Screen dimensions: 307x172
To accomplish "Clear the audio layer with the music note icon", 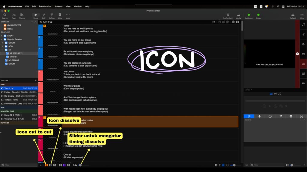I will (x=303, y=24).
